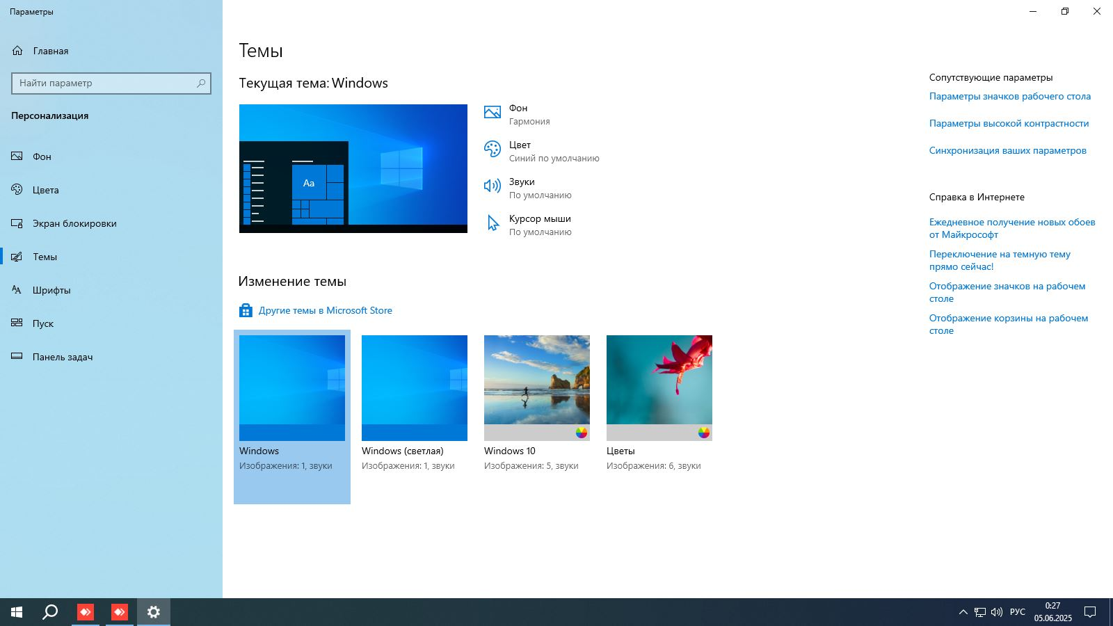Open Курсор мыши theme setting
This screenshot has height=626, width=1113.
(528, 225)
